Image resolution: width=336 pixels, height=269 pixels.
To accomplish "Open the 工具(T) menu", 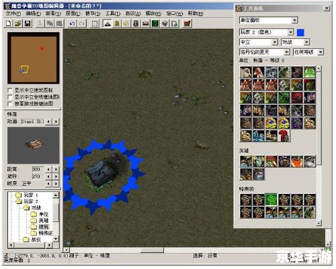I will click(x=113, y=13).
